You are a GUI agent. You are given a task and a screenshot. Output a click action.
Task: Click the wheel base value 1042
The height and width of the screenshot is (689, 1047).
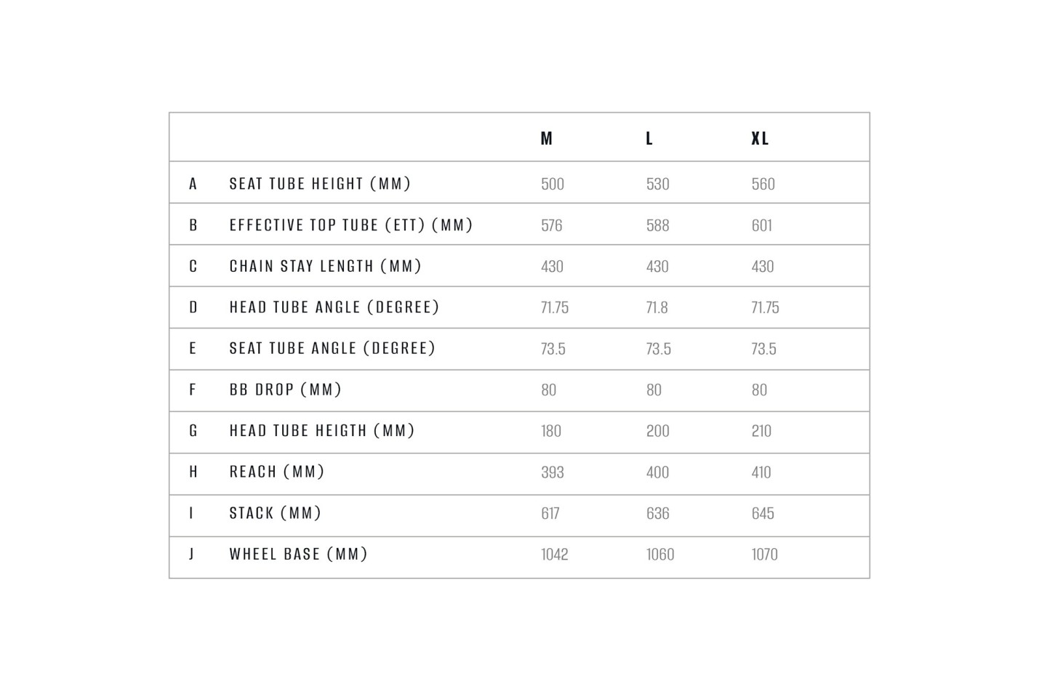click(x=555, y=555)
